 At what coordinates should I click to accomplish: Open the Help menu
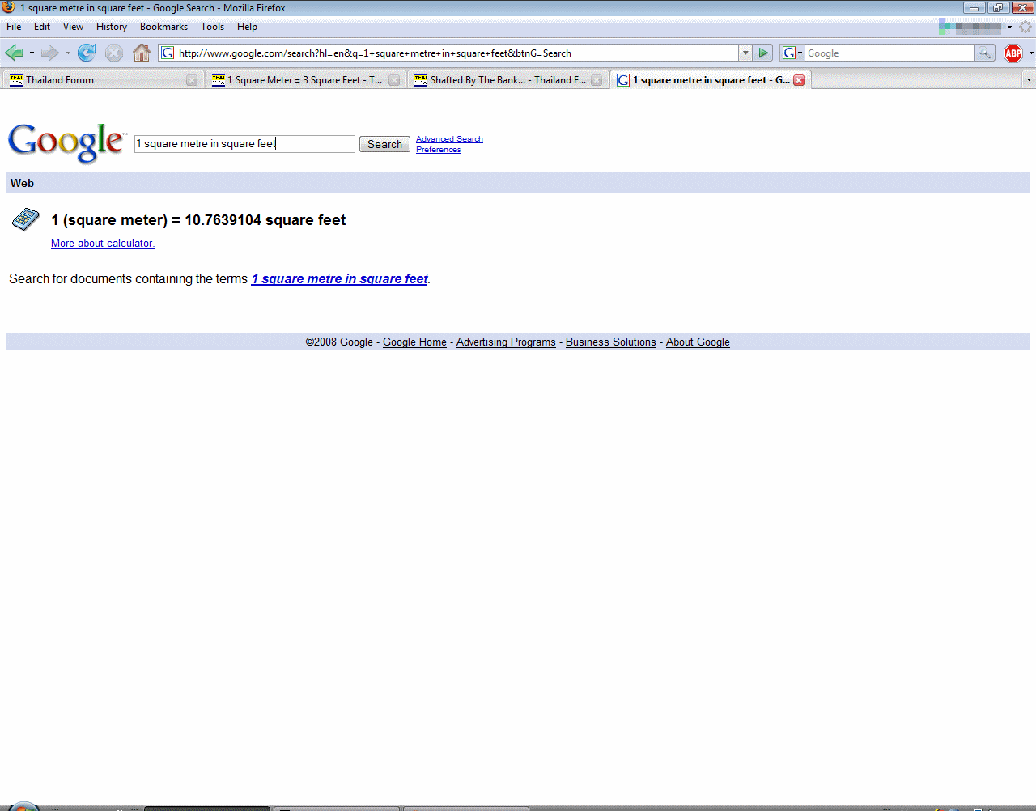pyautogui.click(x=247, y=27)
